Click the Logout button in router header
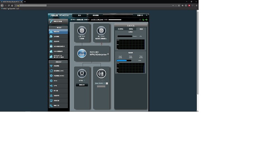 79,15
